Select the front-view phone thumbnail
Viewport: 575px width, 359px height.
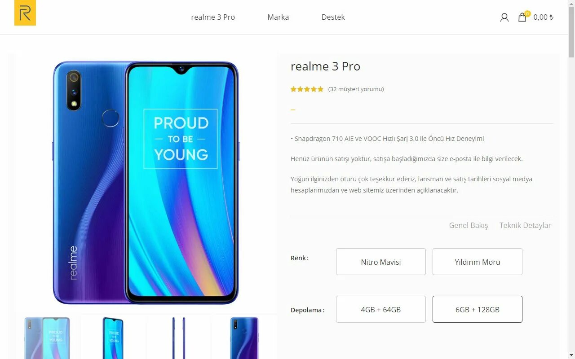113,337
